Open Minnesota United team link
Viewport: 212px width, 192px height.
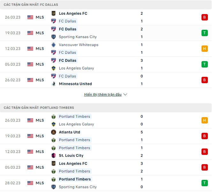click(75, 84)
